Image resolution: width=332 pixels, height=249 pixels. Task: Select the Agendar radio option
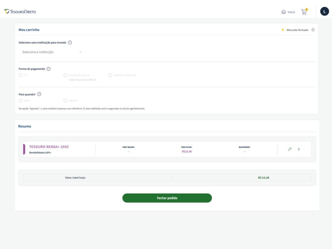[x=65, y=101]
